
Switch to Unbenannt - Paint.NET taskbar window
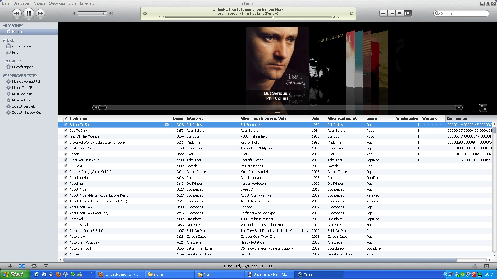point(269,274)
